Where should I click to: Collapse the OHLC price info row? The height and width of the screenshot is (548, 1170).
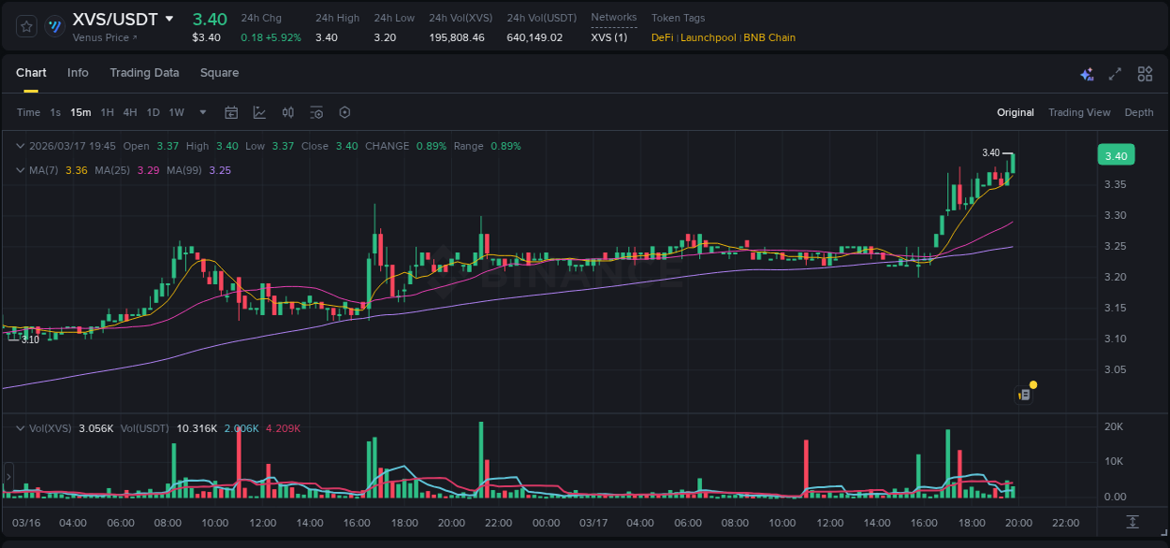[20, 146]
